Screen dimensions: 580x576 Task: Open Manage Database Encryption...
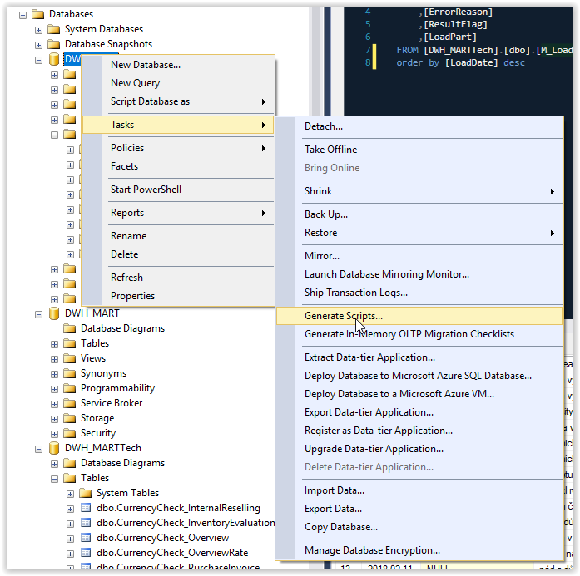(x=419, y=550)
